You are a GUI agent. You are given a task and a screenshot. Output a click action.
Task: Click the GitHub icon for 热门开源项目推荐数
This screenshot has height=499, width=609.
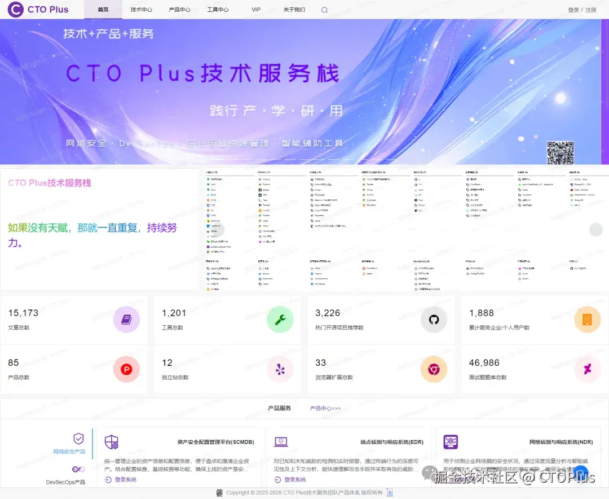point(434,319)
